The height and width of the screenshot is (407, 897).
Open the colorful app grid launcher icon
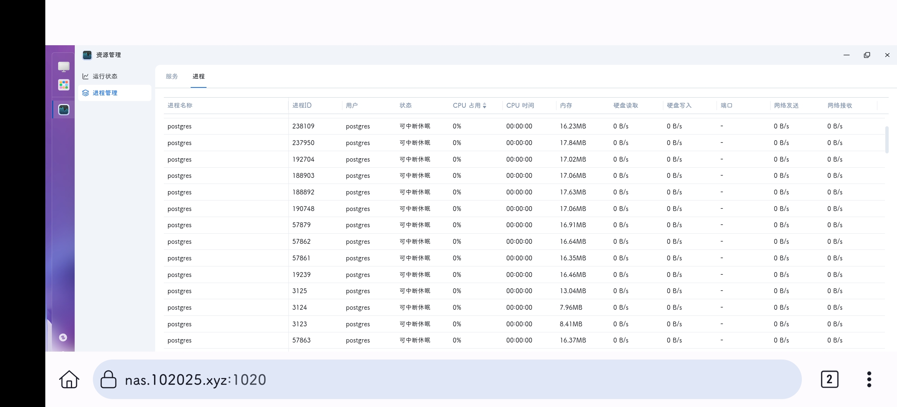[x=63, y=85]
